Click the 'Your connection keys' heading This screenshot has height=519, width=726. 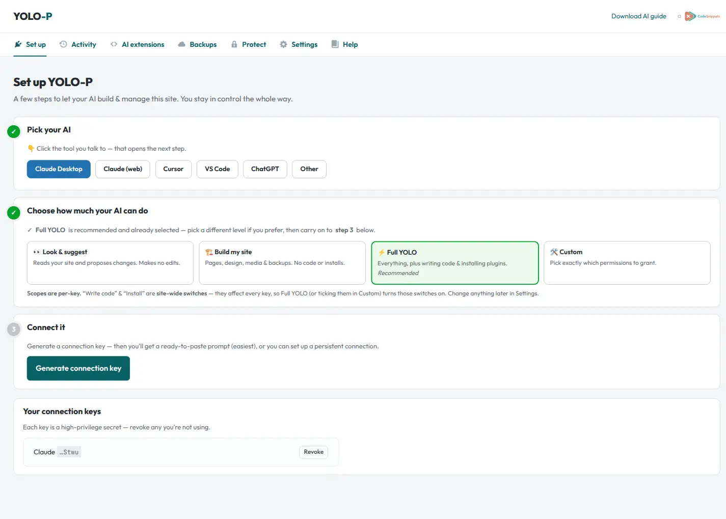[62, 412]
